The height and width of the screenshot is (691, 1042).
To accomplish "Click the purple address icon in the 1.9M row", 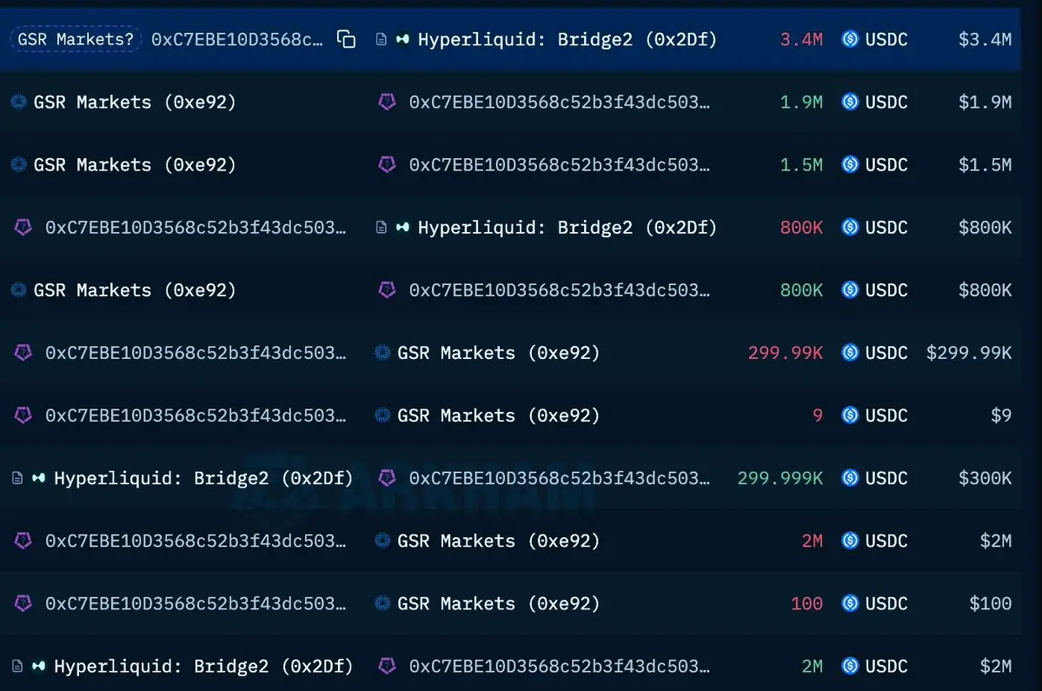I will pyautogui.click(x=387, y=102).
